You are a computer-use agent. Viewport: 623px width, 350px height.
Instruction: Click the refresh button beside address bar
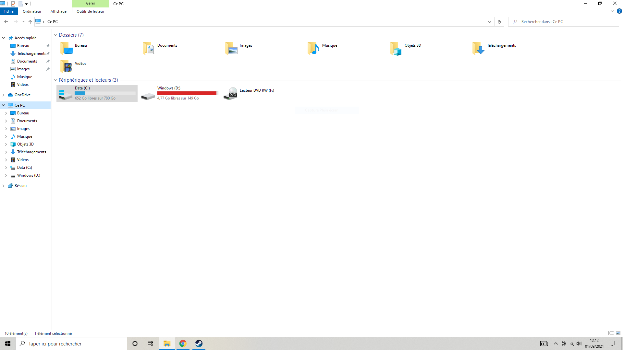tap(499, 22)
